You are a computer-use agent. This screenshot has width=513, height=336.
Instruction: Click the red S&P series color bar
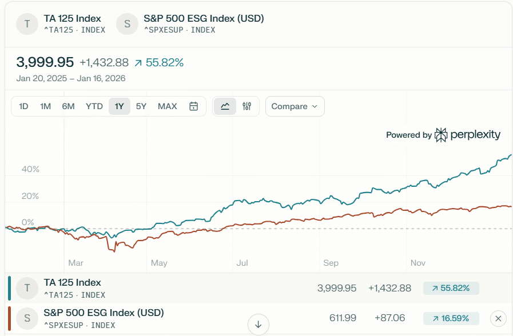[x=9, y=318]
